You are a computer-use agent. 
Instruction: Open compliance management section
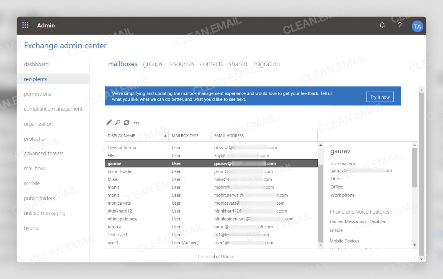coord(53,109)
